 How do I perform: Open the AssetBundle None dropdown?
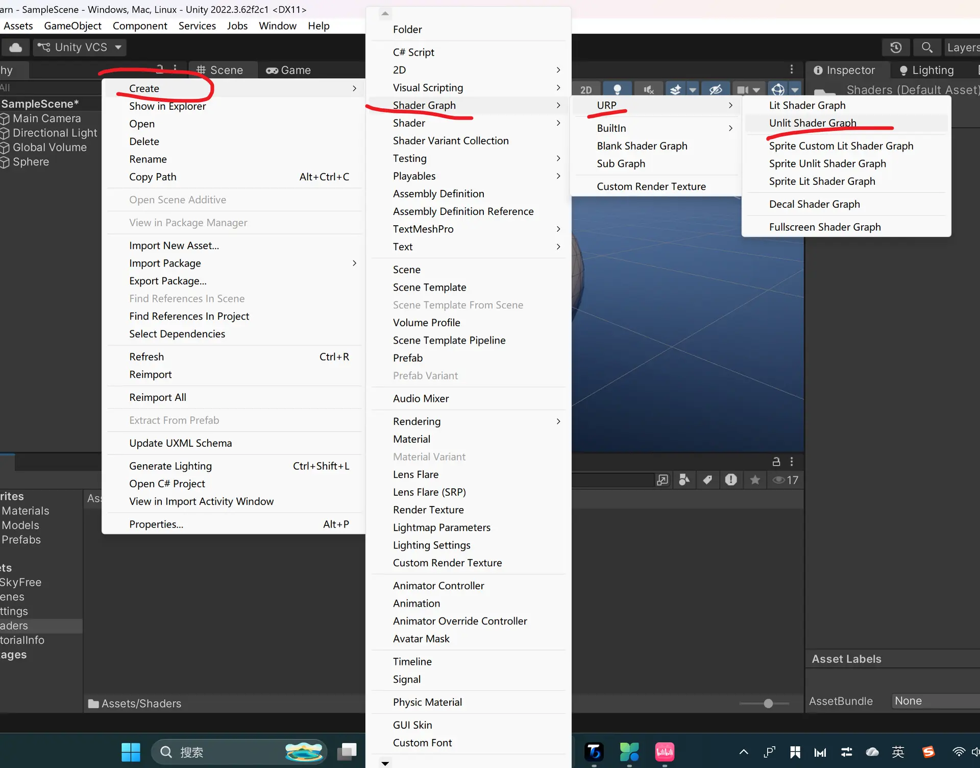click(936, 701)
